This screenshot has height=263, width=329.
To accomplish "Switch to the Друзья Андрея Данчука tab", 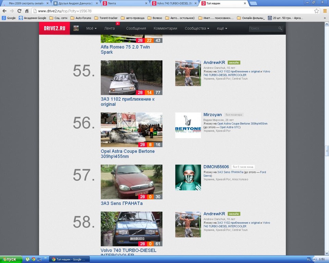I will tap(75, 3).
